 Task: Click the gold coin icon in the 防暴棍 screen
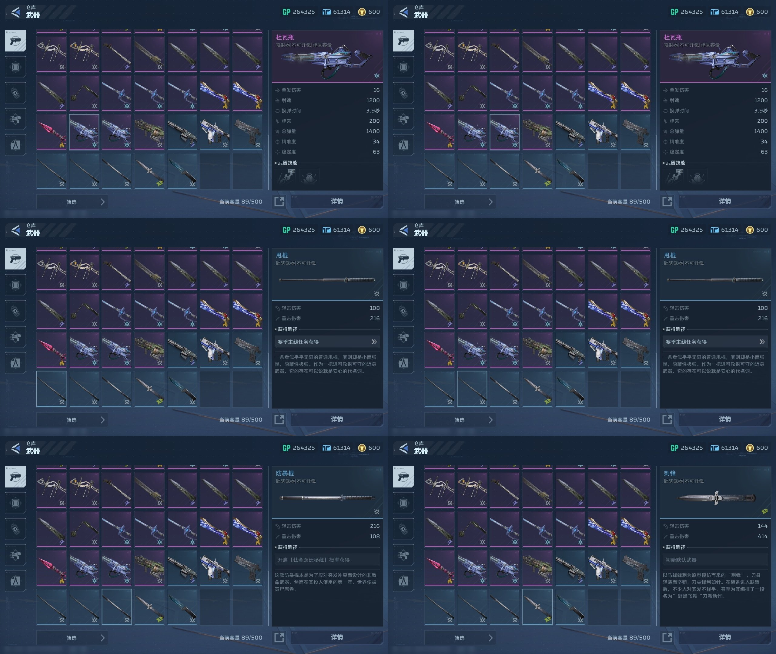362,448
